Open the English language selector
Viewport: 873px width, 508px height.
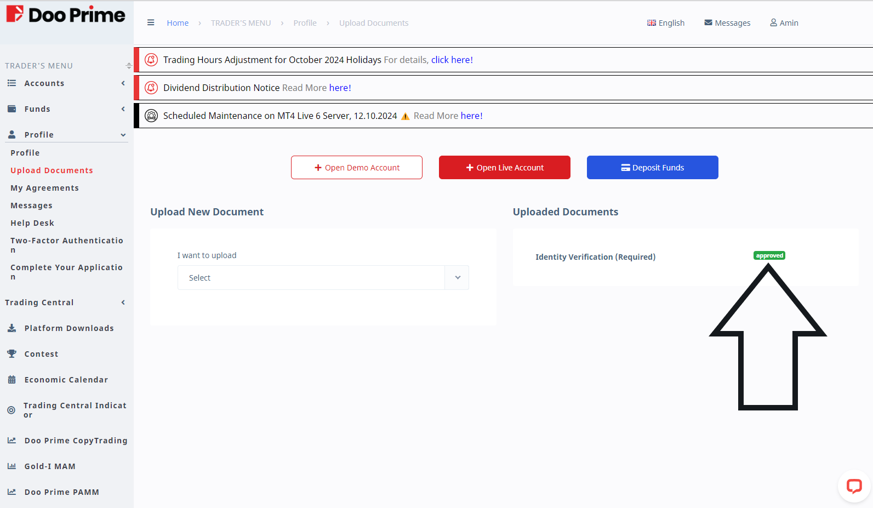666,22
